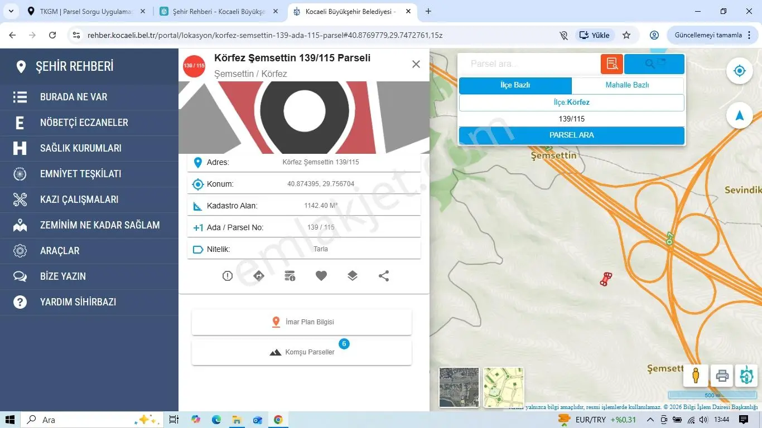Click the report problem exclamation icon
Viewport: 762px width, 428px height.
coord(228,276)
